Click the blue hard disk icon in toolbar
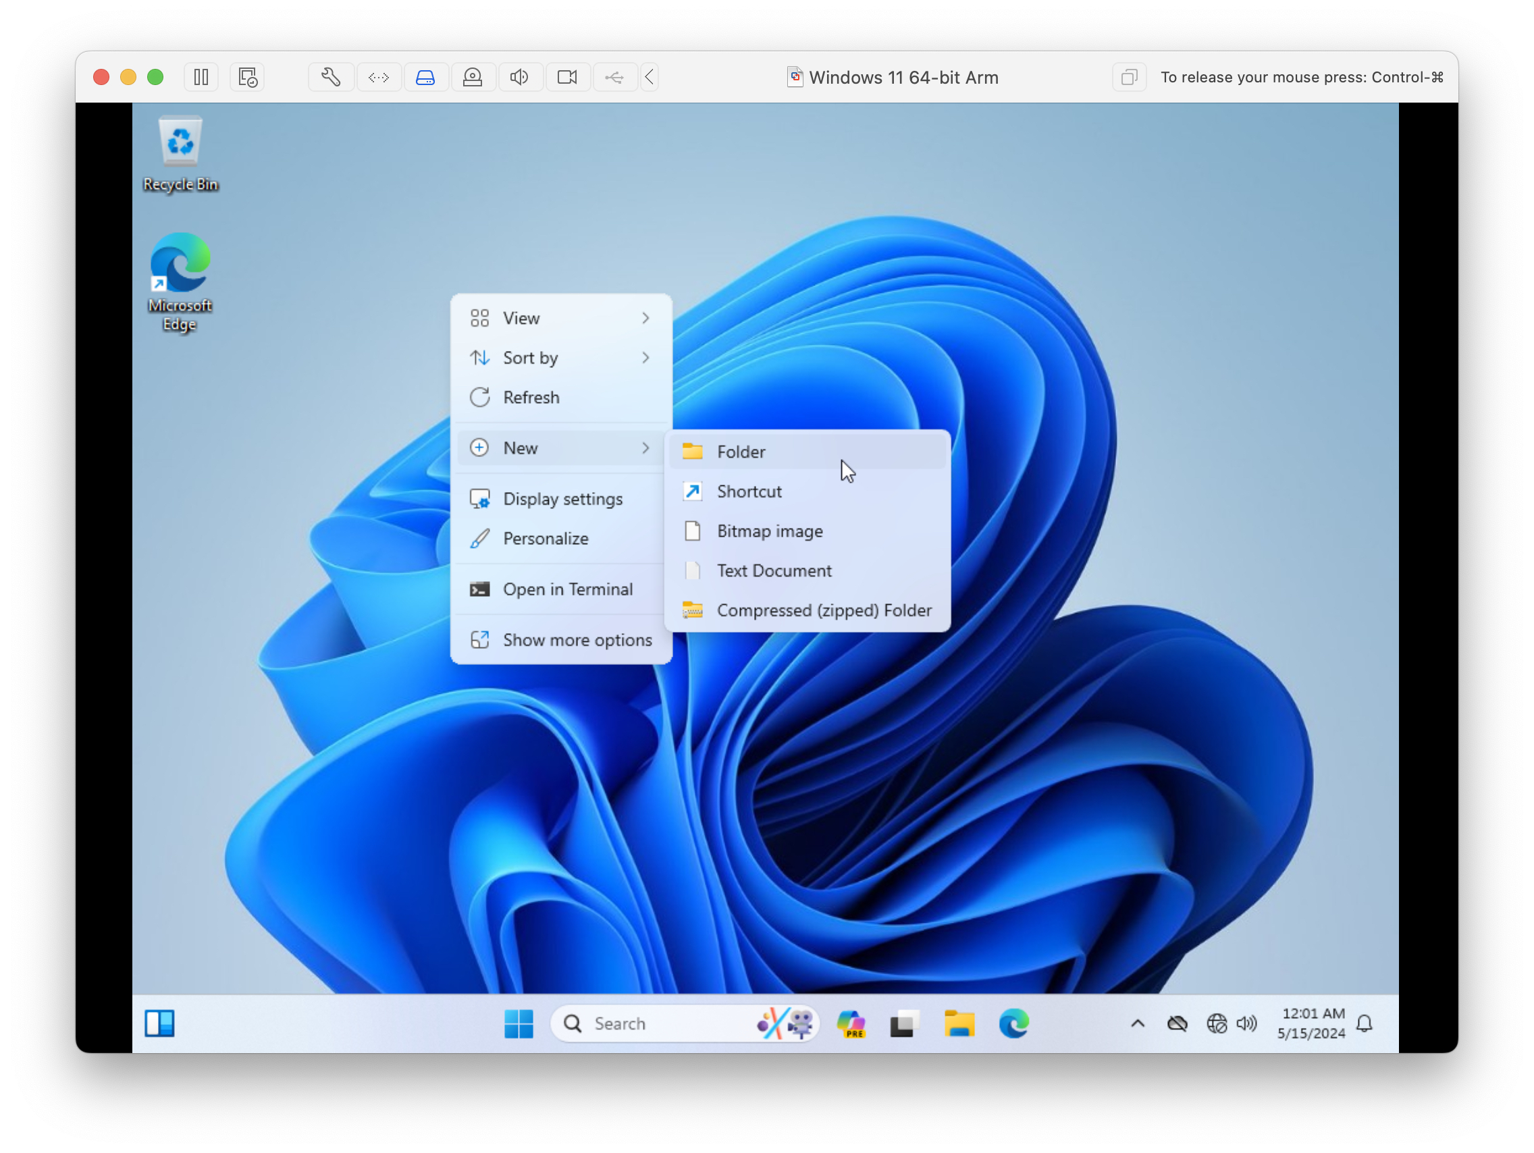Image resolution: width=1534 pixels, height=1153 pixels. pyautogui.click(x=426, y=77)
